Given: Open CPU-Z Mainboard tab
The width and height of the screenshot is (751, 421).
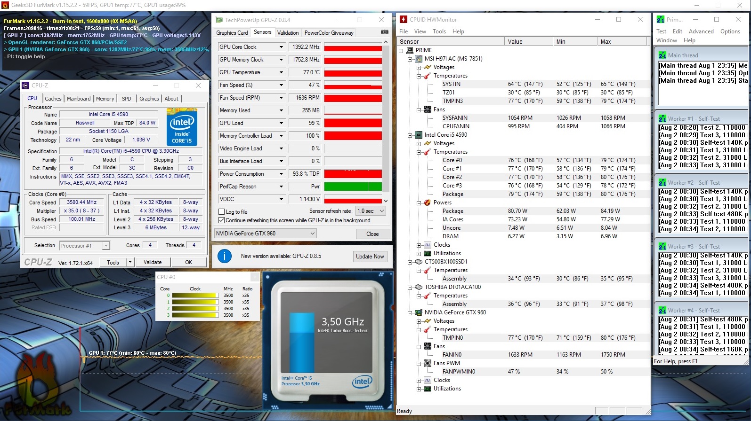Looking at the screenshot, I should (79, 99).
